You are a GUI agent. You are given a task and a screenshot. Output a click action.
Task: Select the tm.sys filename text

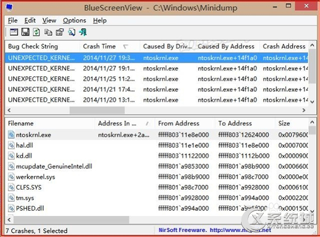[25, 198]
